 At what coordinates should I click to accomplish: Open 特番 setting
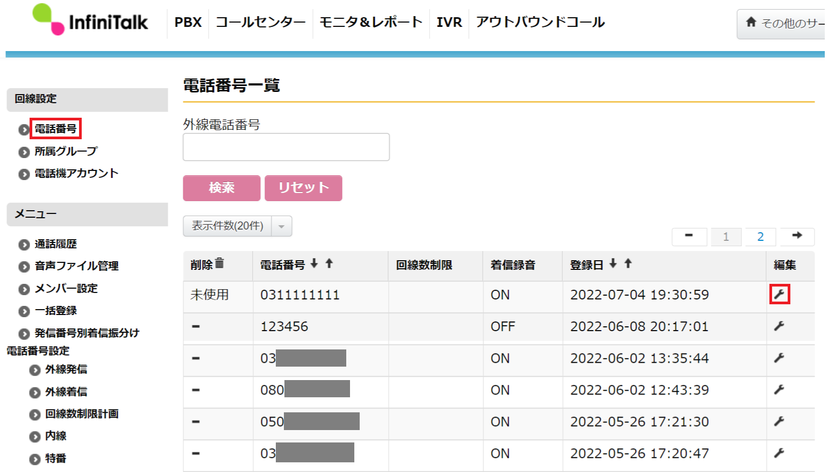55,459
